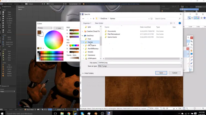The height and width of the screenshot is (115, 206).
Task: Pick a hue on the color wheel
Action: [x=54, y=40]
